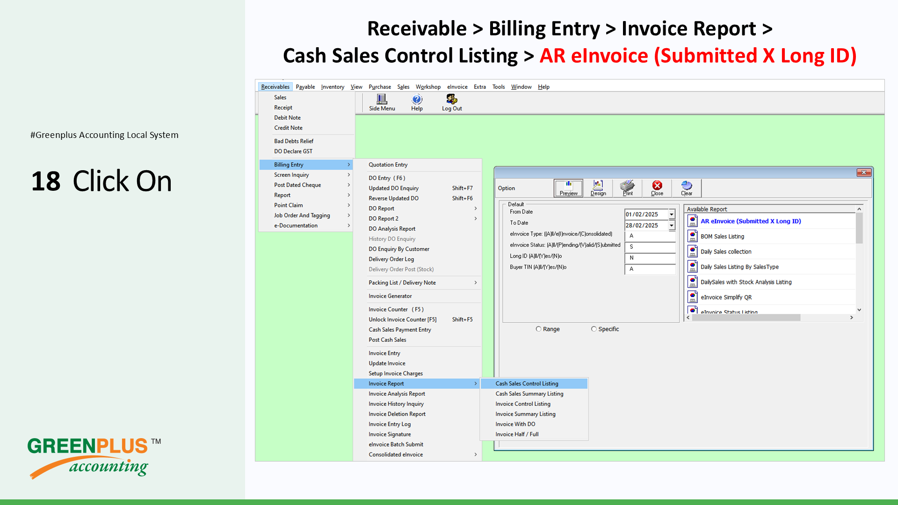
Task: Choose Invoice Half / Full entry
Action: coord(534,434)
